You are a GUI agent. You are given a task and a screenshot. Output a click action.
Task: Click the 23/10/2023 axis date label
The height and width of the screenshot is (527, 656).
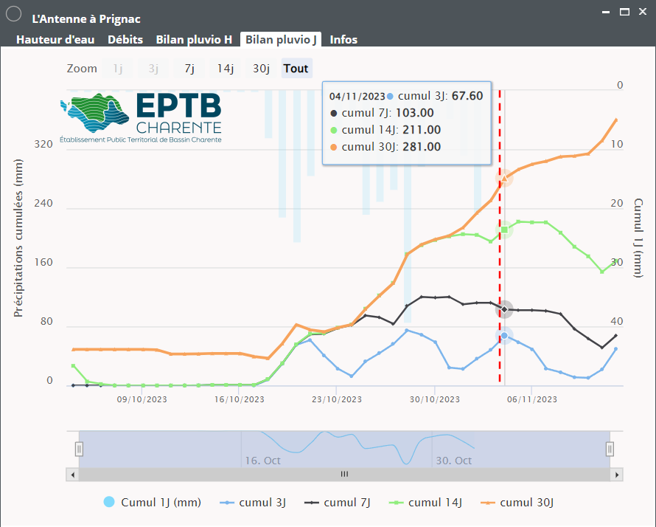337,399
